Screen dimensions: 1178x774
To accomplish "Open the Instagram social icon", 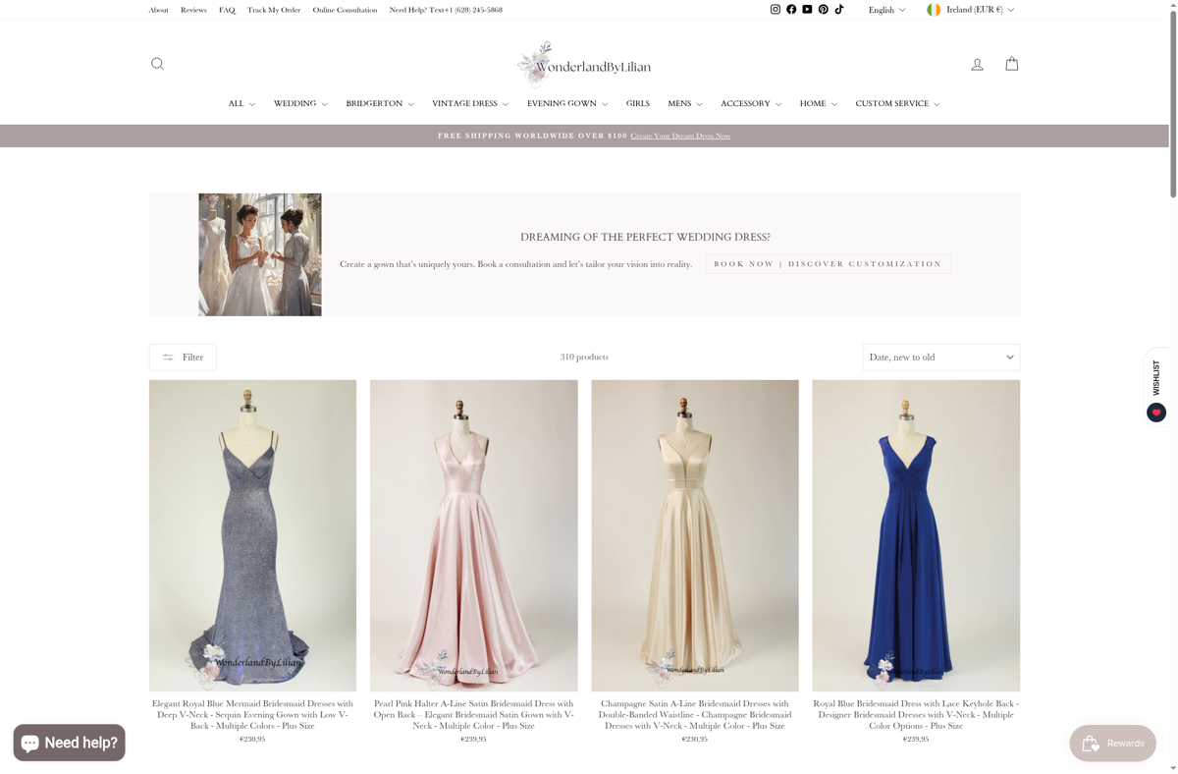I will pyautogui.click(x=776, y=9).
